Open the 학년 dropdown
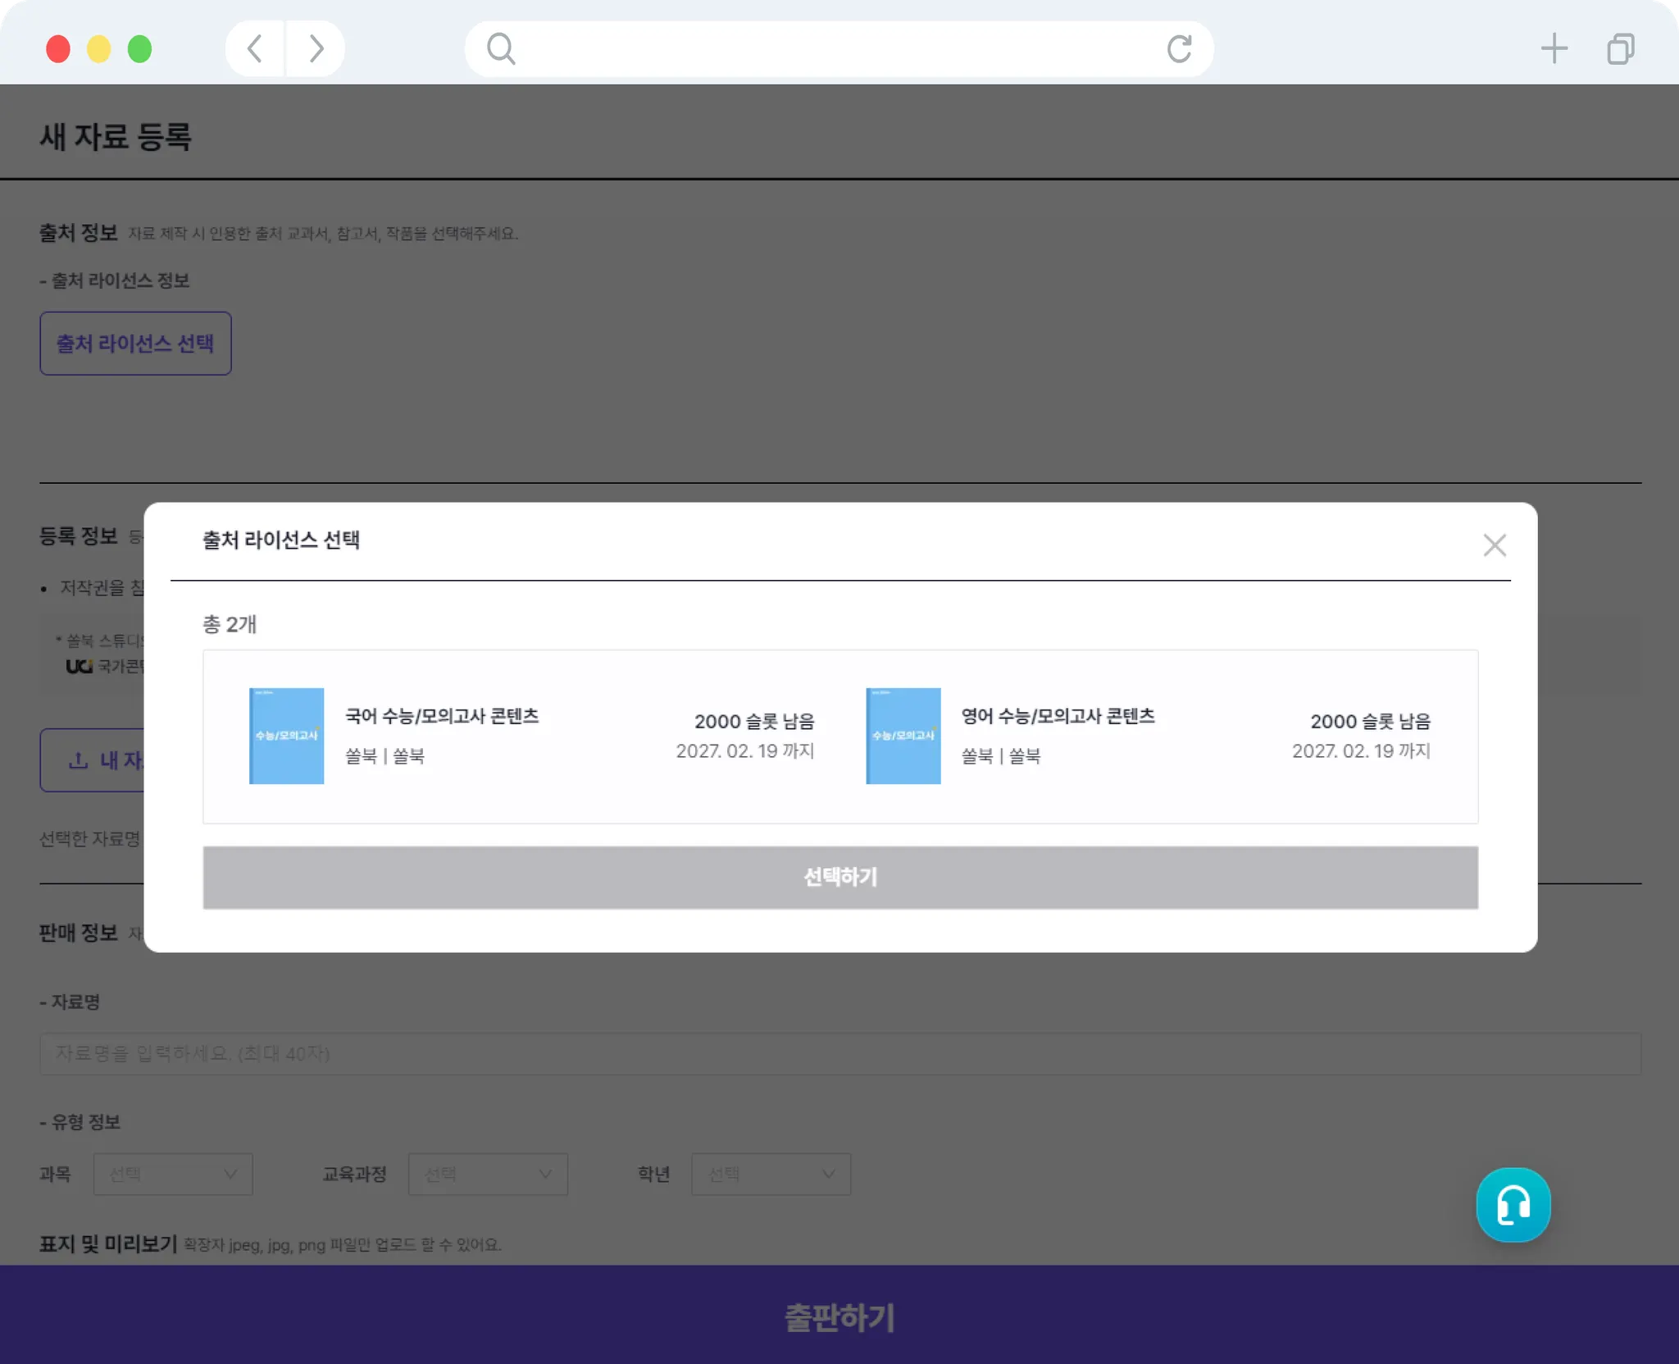Screen dimensions: 1679x1364 click(x=771, y=1174)
